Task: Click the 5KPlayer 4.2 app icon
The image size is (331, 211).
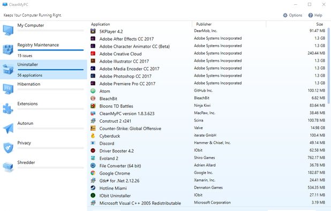Action: pyautogui.click(x=93, y=31)
